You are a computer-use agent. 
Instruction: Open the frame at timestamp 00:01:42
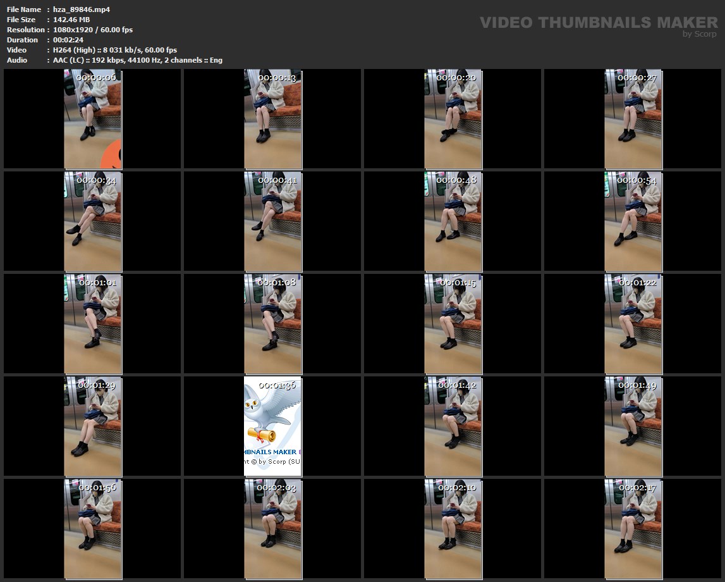click(x=453, y=426)
